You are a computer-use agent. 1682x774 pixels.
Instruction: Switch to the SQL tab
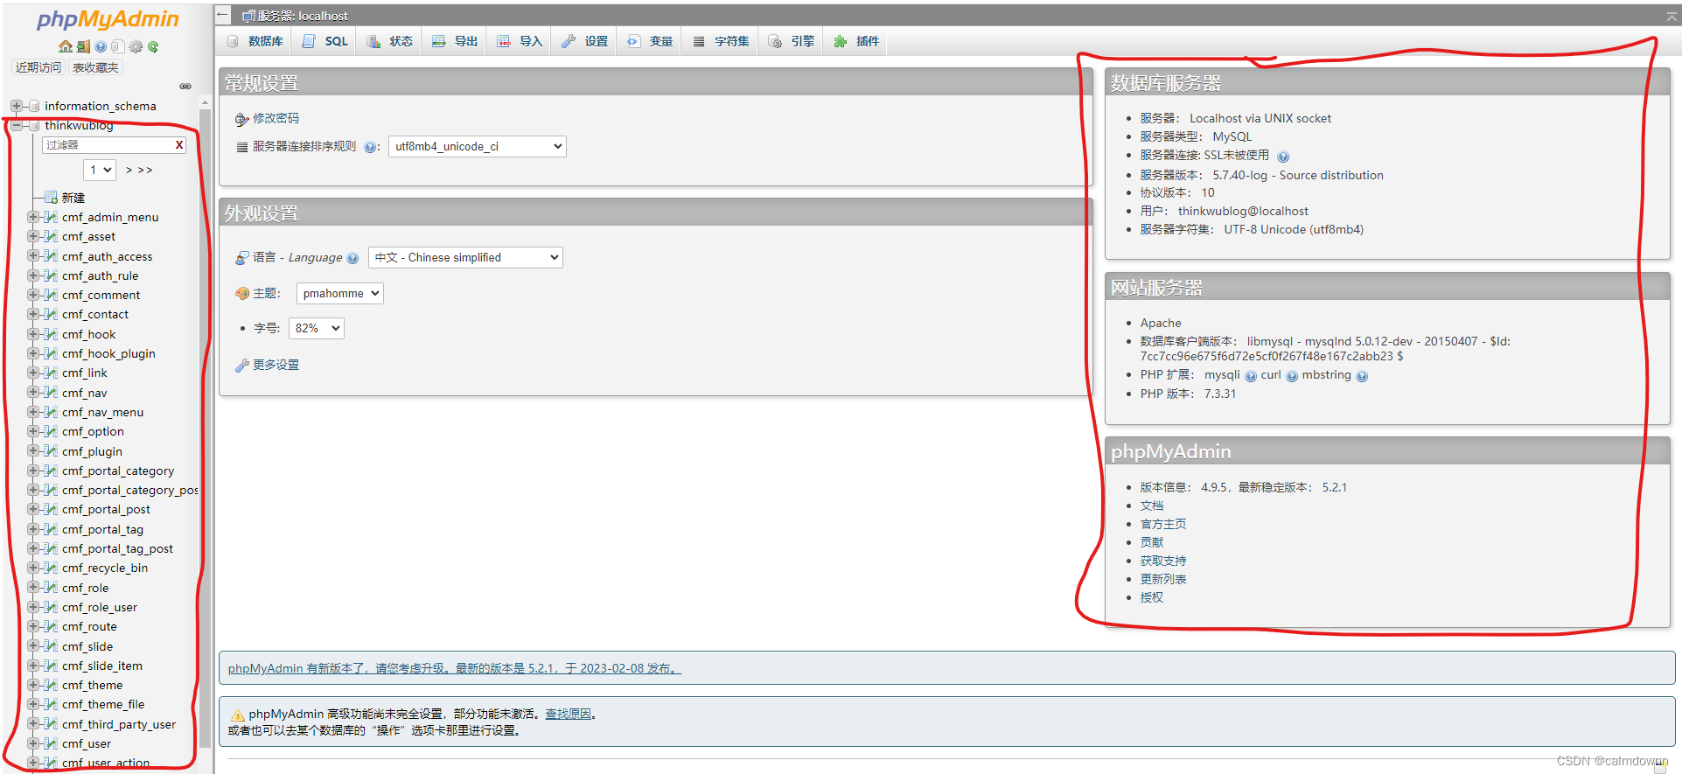(x=325, y=41)
